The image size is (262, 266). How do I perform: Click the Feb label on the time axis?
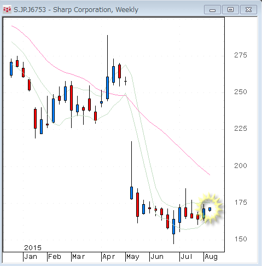click(55, 257)
